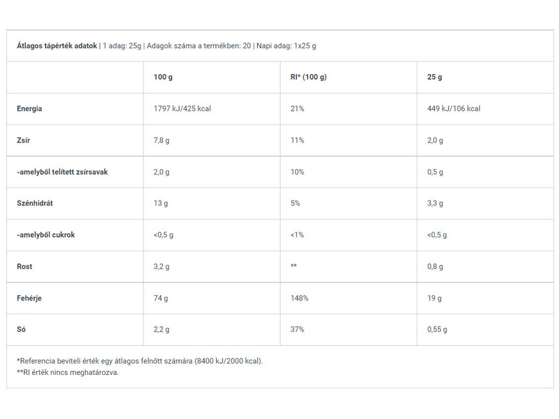Image resolution: width=559 pixels, height=419 pixels.
Task: Select the RI* (100 g) column header
Action: coord(308,77)
